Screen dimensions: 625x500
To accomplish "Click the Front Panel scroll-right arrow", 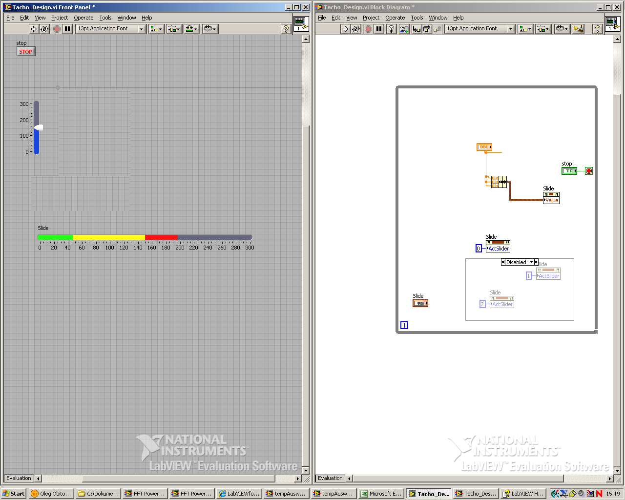I will pyautogui.click(x=298, y=479).
